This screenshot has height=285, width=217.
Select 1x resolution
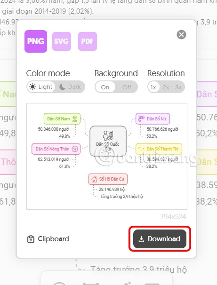pyautogui.click(x=153, y=87)
